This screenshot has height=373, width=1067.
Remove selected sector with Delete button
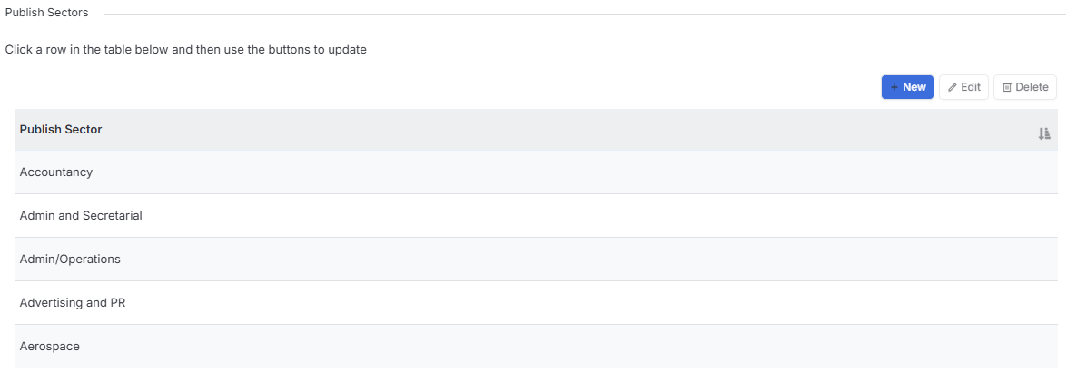click(1025, 87)
